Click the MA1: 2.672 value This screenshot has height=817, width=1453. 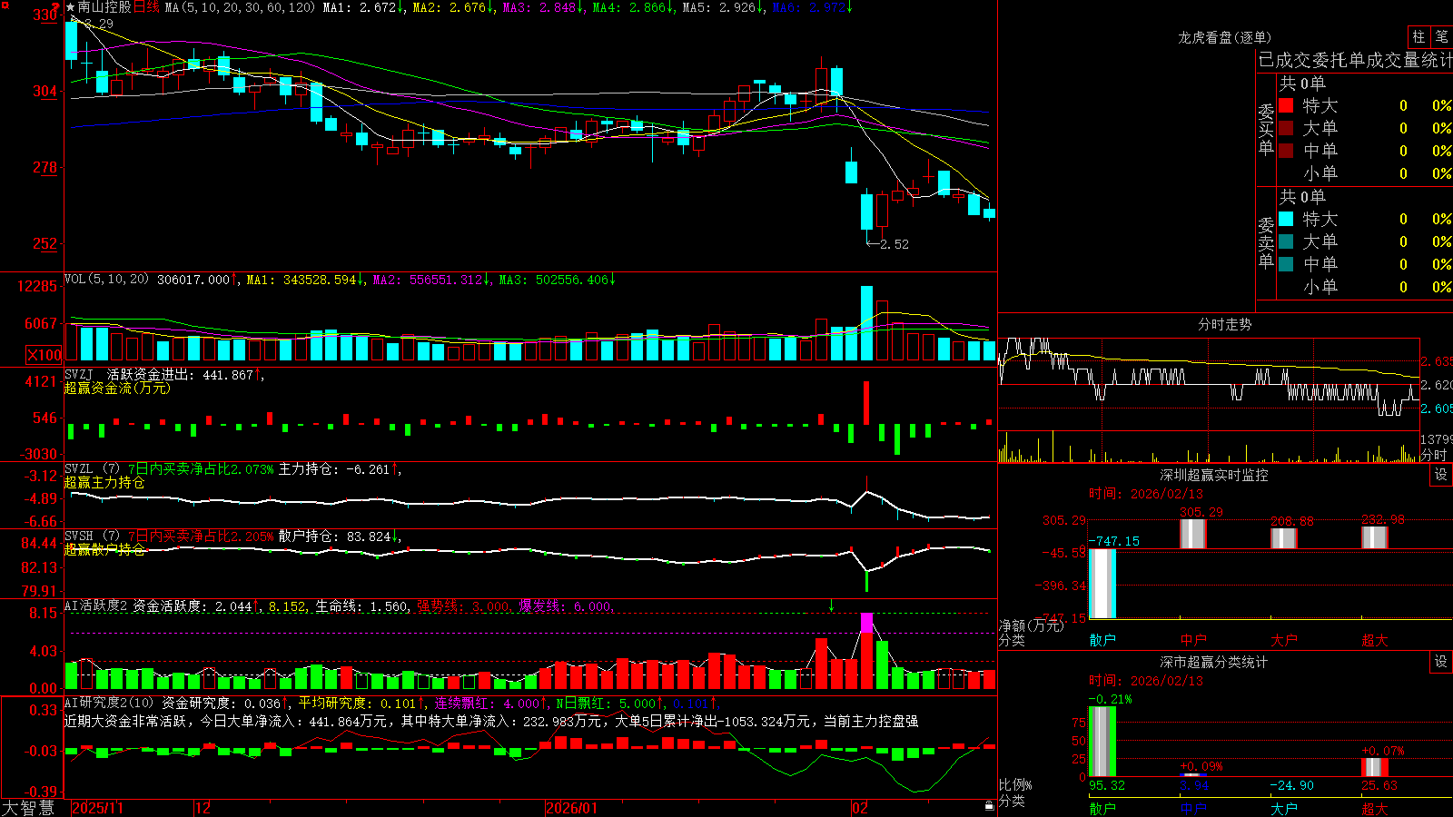(x=363, y=7)
